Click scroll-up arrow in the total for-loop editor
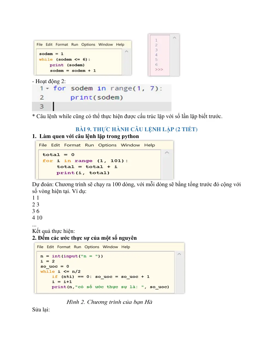 click(x=167, y=153)
